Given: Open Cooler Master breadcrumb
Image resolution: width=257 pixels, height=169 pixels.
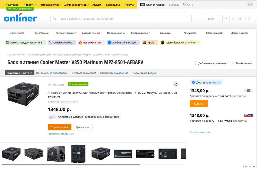Looking at the screenshot, I should coord(120,55).
